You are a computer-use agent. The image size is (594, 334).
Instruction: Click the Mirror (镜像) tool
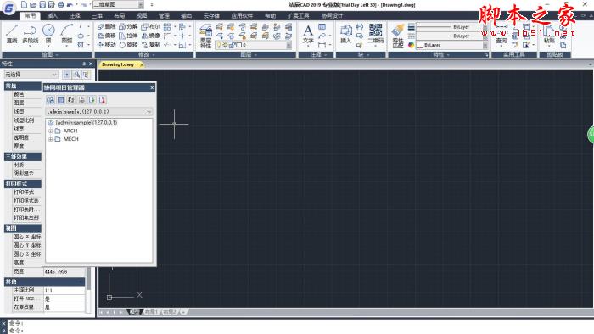click(x=151, y=36)
